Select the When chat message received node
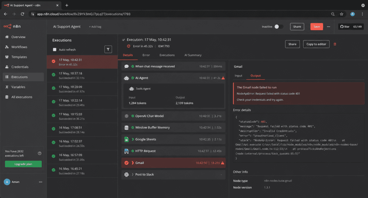 [x=174, y=66]
